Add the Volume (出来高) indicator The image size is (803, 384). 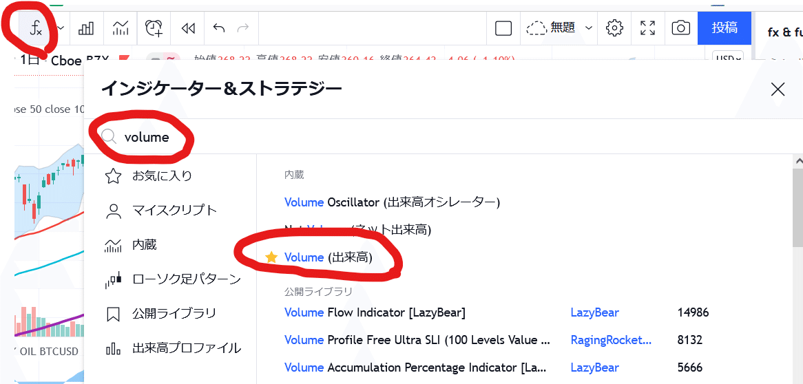[x=328, y=257]
